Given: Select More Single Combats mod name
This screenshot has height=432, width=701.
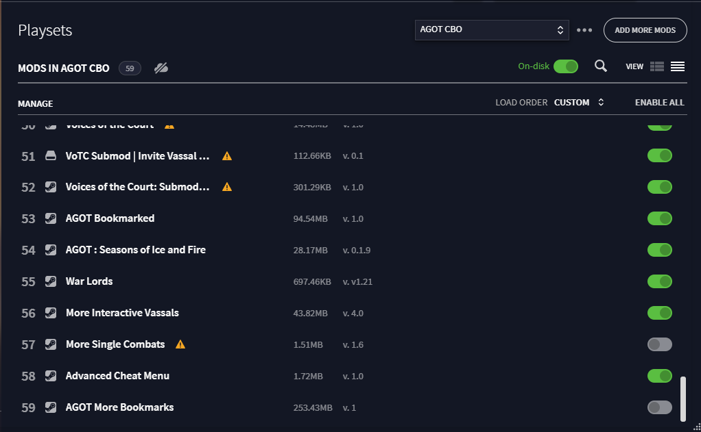Looking at the screenshot, I should pyautogui.click(x=115, y=344).
